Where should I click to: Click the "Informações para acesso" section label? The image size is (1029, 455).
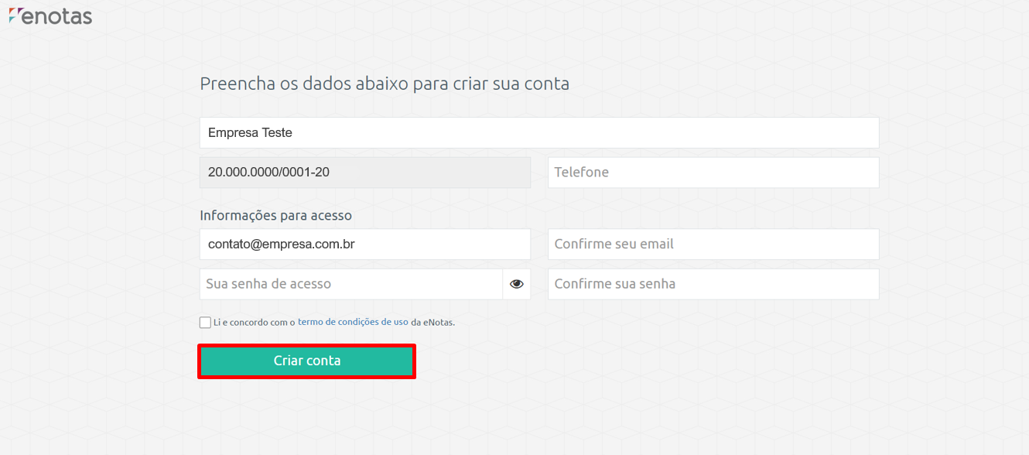[276, 216]
